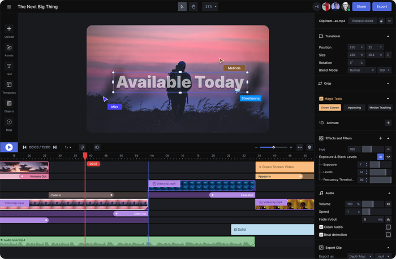
Task: Select the Inpainting magic tool
Action: (x=354, y=107)
